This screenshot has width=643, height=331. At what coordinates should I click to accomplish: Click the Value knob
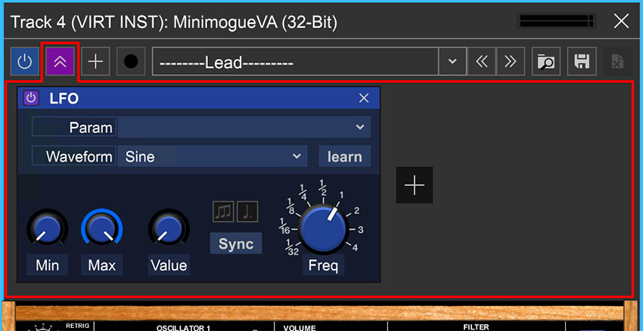[x=169, y=230]
